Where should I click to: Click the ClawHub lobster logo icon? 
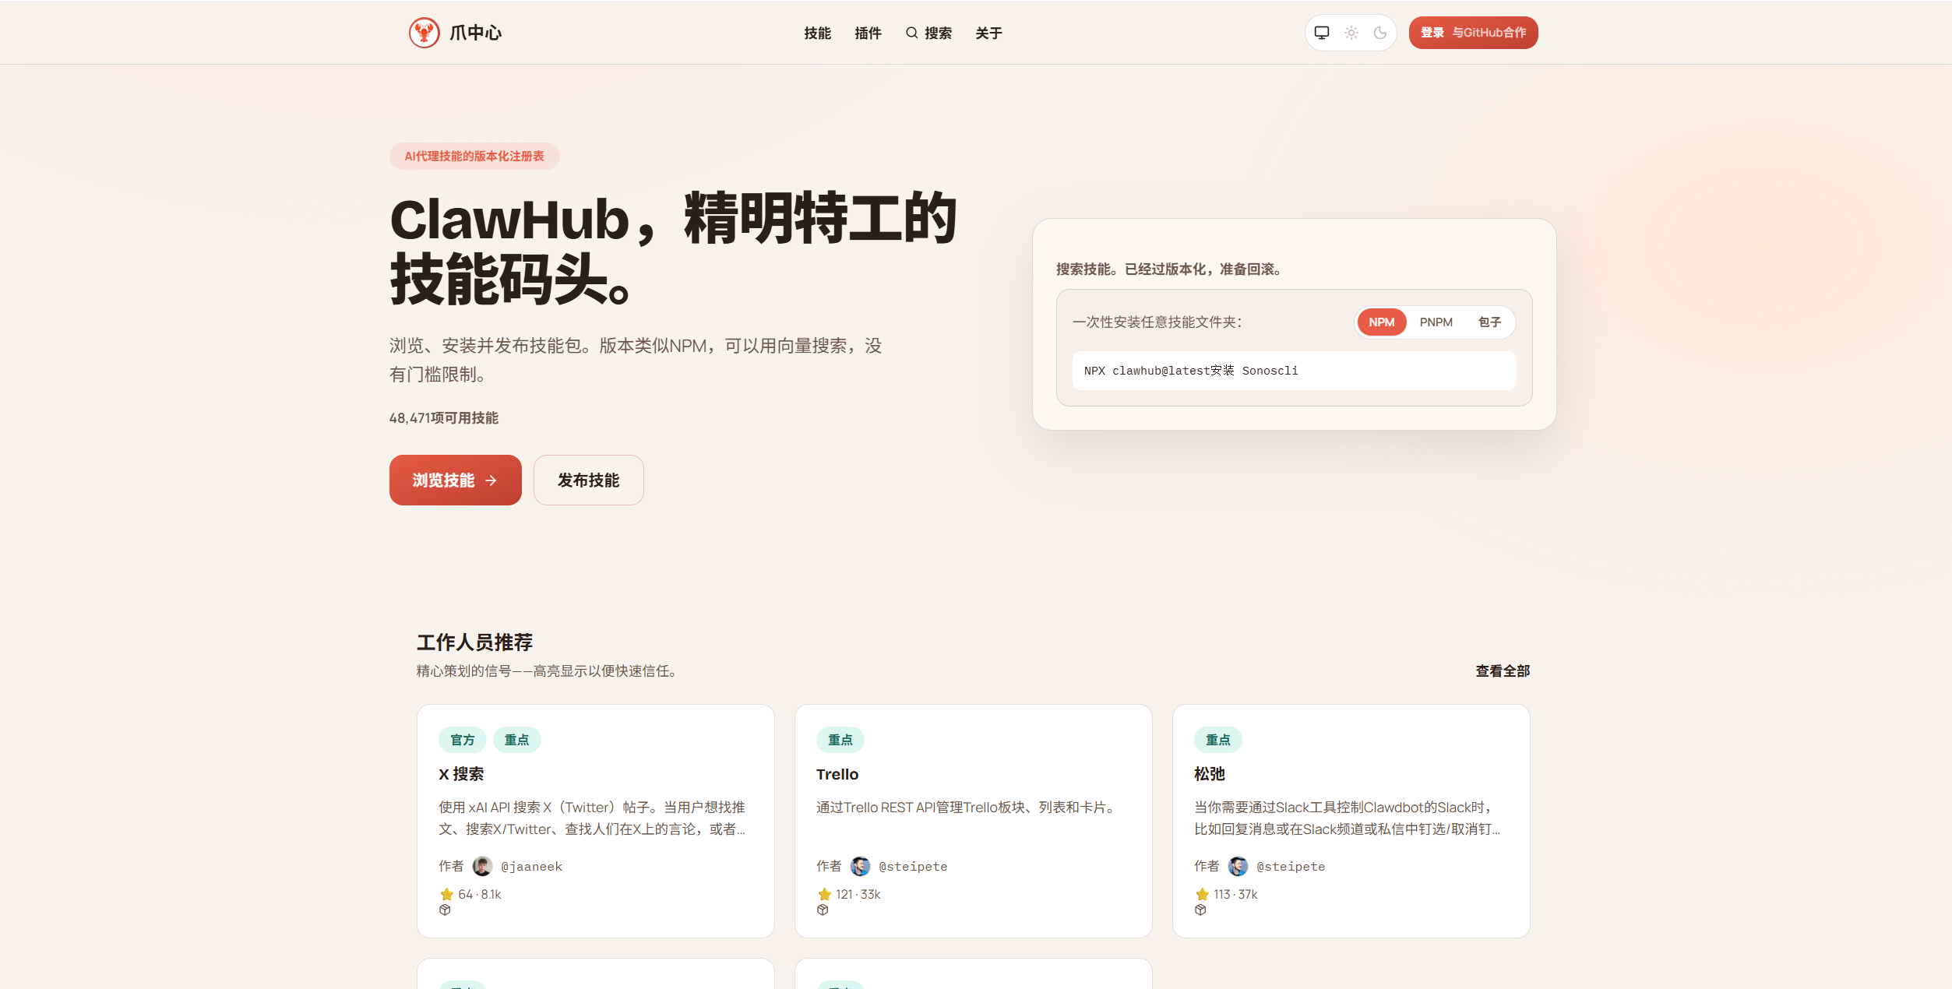coord(424,33)
